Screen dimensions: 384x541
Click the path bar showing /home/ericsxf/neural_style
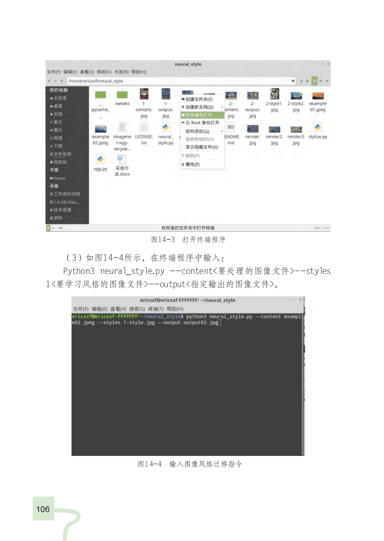(x=176, y=81)
